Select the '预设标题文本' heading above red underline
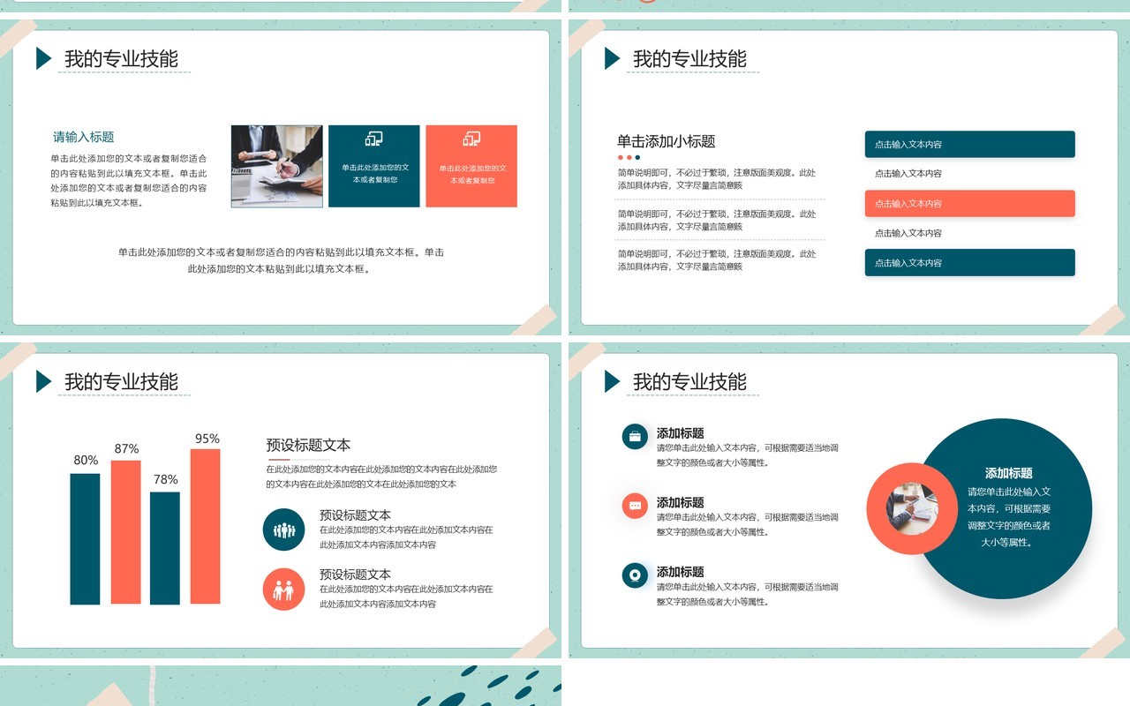The image size is (1130, 706). pyautogui.click(x=308, y=446)
